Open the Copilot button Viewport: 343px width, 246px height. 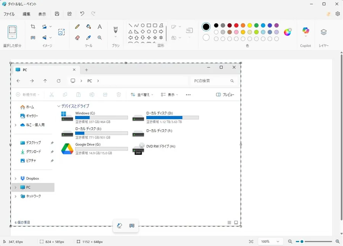coord(306,32)
